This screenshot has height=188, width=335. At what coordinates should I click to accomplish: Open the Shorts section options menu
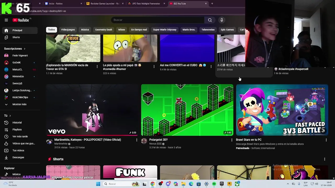pos(325,159)
